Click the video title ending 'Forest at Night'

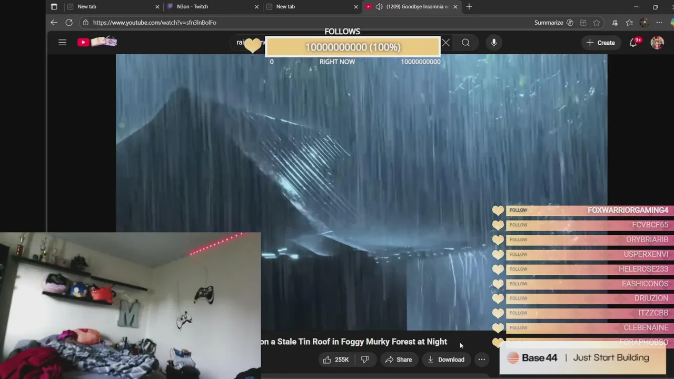pyautogui.click(x=354, y=342)
